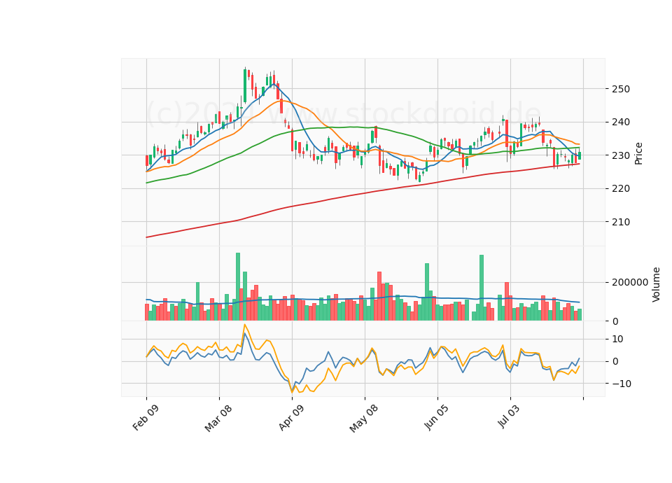Image resolution: width=672 pixels, height=483 pixels.
Task: Click the 230 price axis label
Action: click(x=621, y=155)
